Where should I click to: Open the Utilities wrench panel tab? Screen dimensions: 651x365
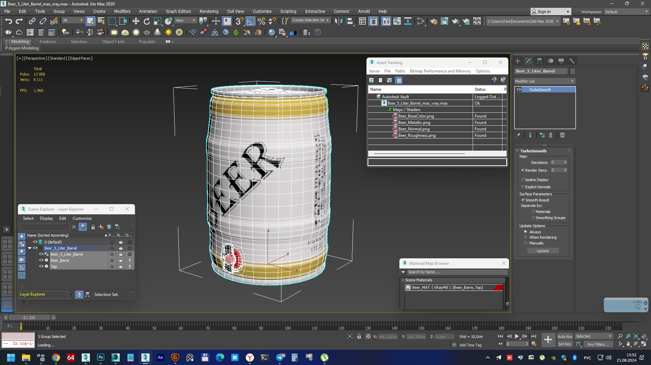(572, 61)
